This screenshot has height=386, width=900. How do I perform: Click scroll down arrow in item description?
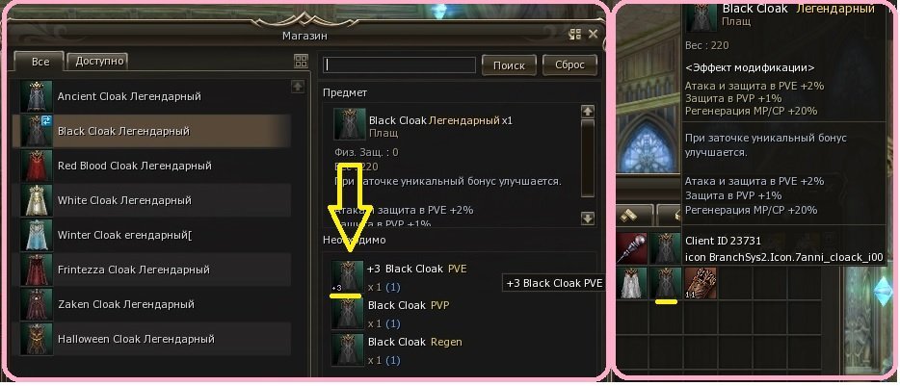tap(588, 218)
